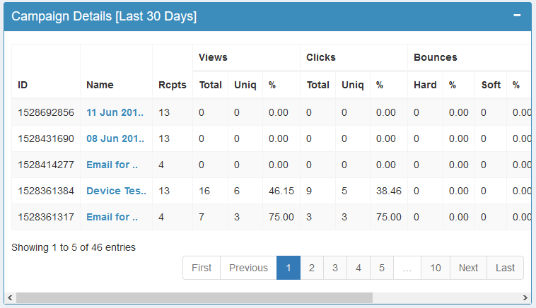The image size is (536, 308).
Task: Jump to page 3 of entries
Action: [335, 268]
